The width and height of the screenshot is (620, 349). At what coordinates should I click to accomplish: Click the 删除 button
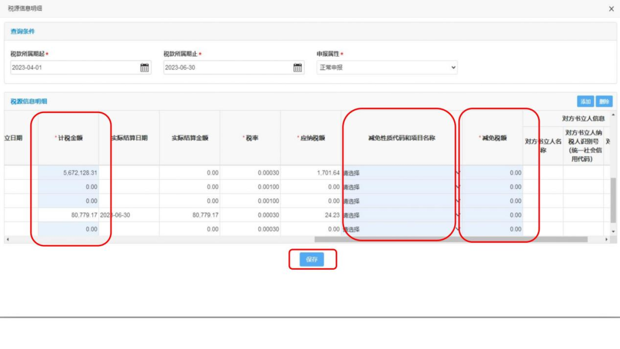point(604,102)
